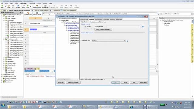Expand the Master Pages folder
This screenshot has width=194, height=109.
(x=4, y=63)
